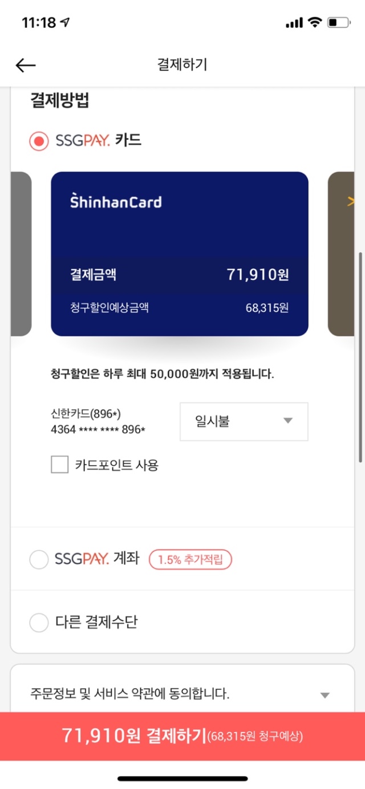Screen dimensions: 365x789
Task: Select the SSGPAY 카드 radio button
Action: (39, 141)
